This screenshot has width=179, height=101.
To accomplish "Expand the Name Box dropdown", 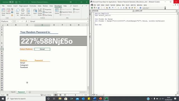I will pos(11,21).
